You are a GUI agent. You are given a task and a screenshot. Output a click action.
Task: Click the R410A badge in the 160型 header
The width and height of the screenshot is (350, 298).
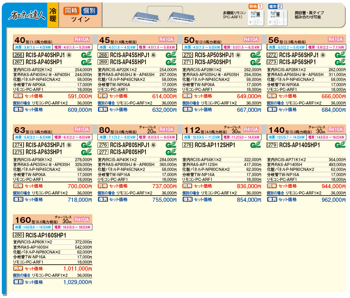click(x=82, y=220)
